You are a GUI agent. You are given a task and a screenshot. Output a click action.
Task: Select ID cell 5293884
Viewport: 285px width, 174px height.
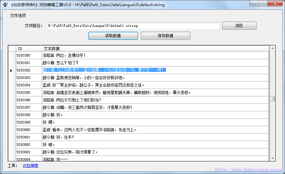tap(29, 158)
